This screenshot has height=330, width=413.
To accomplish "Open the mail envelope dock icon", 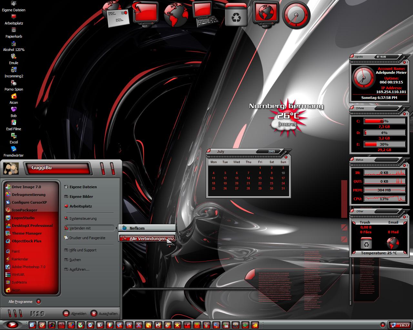I will coord(116,14).
